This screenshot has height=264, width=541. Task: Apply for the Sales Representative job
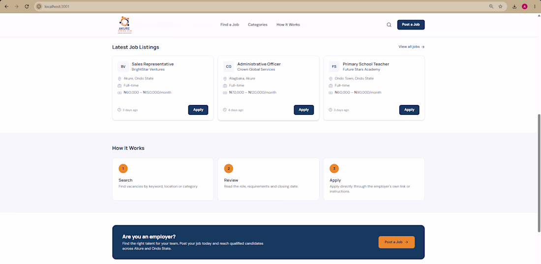point(198,110)
